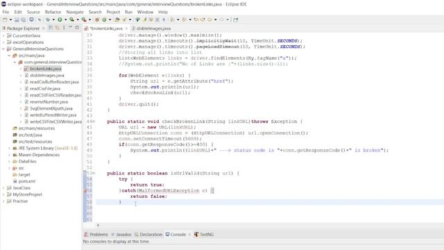Click the Run External Tools icon

(84, 19)
